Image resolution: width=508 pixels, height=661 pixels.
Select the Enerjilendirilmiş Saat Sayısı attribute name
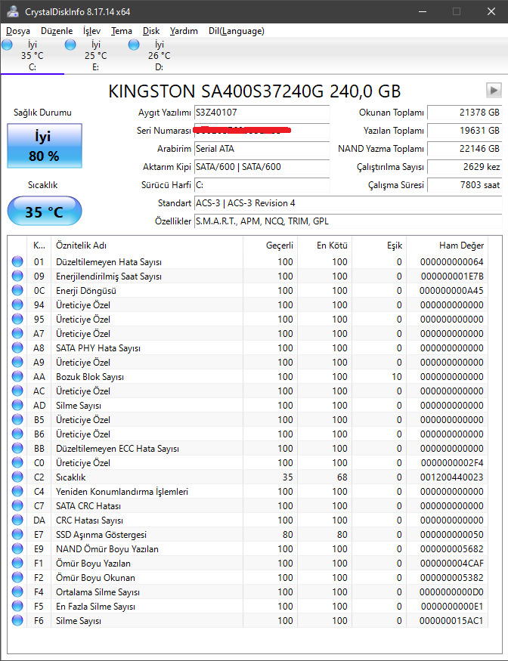click(x=108, y=276)
